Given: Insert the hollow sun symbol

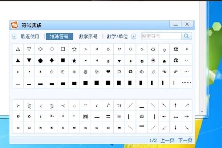Looking at the screenshot, I should (x=153, y=49).
